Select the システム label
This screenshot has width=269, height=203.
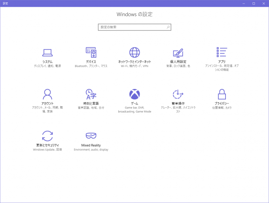point(47,62)
